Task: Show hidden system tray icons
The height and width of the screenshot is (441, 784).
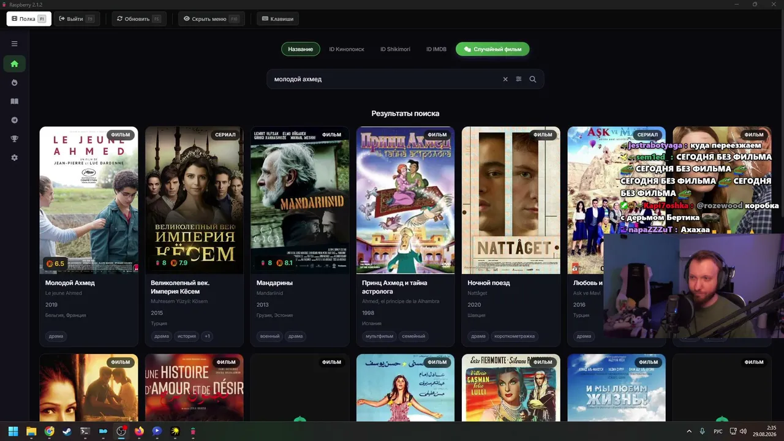Action: pos(689,431)
